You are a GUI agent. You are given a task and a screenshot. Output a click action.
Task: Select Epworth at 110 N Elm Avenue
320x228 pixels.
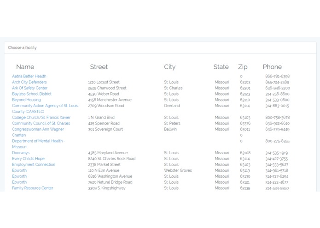tap(19, 171)
